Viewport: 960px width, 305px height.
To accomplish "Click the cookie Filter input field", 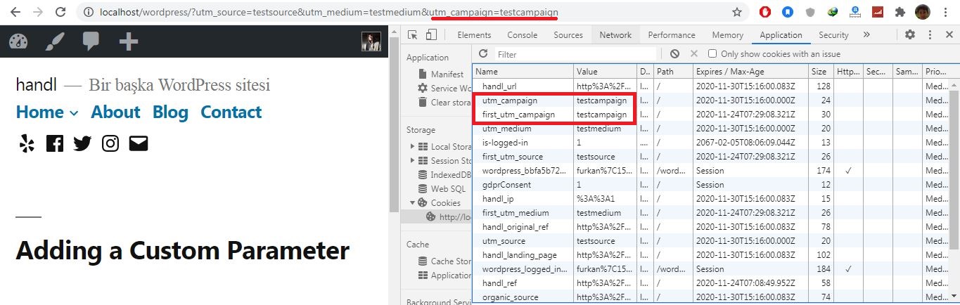I will click(x=575, y=54).
